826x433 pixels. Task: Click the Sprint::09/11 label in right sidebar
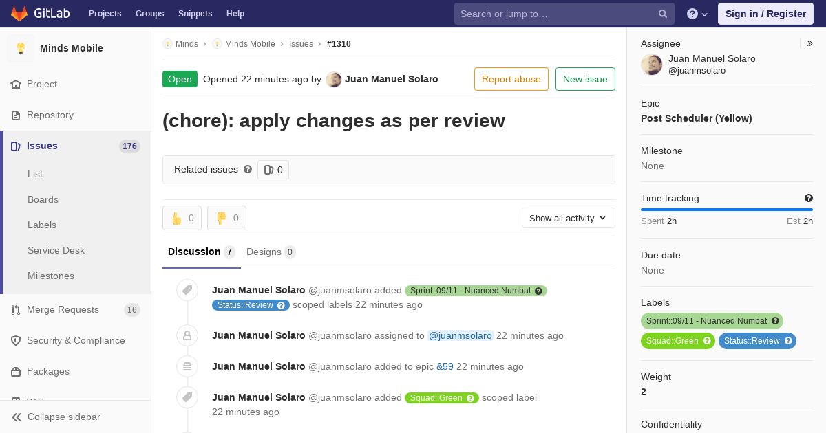point(712,321)
